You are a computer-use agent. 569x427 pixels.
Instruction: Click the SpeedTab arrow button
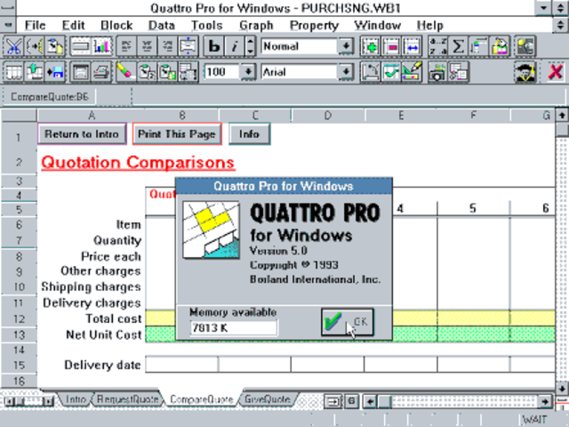333,401
